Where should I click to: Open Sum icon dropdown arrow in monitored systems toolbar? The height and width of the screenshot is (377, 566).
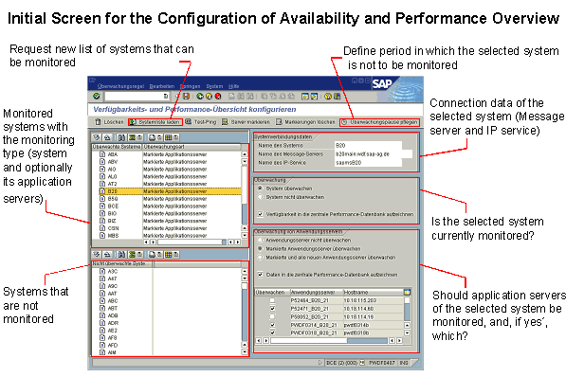click(139, 137)
